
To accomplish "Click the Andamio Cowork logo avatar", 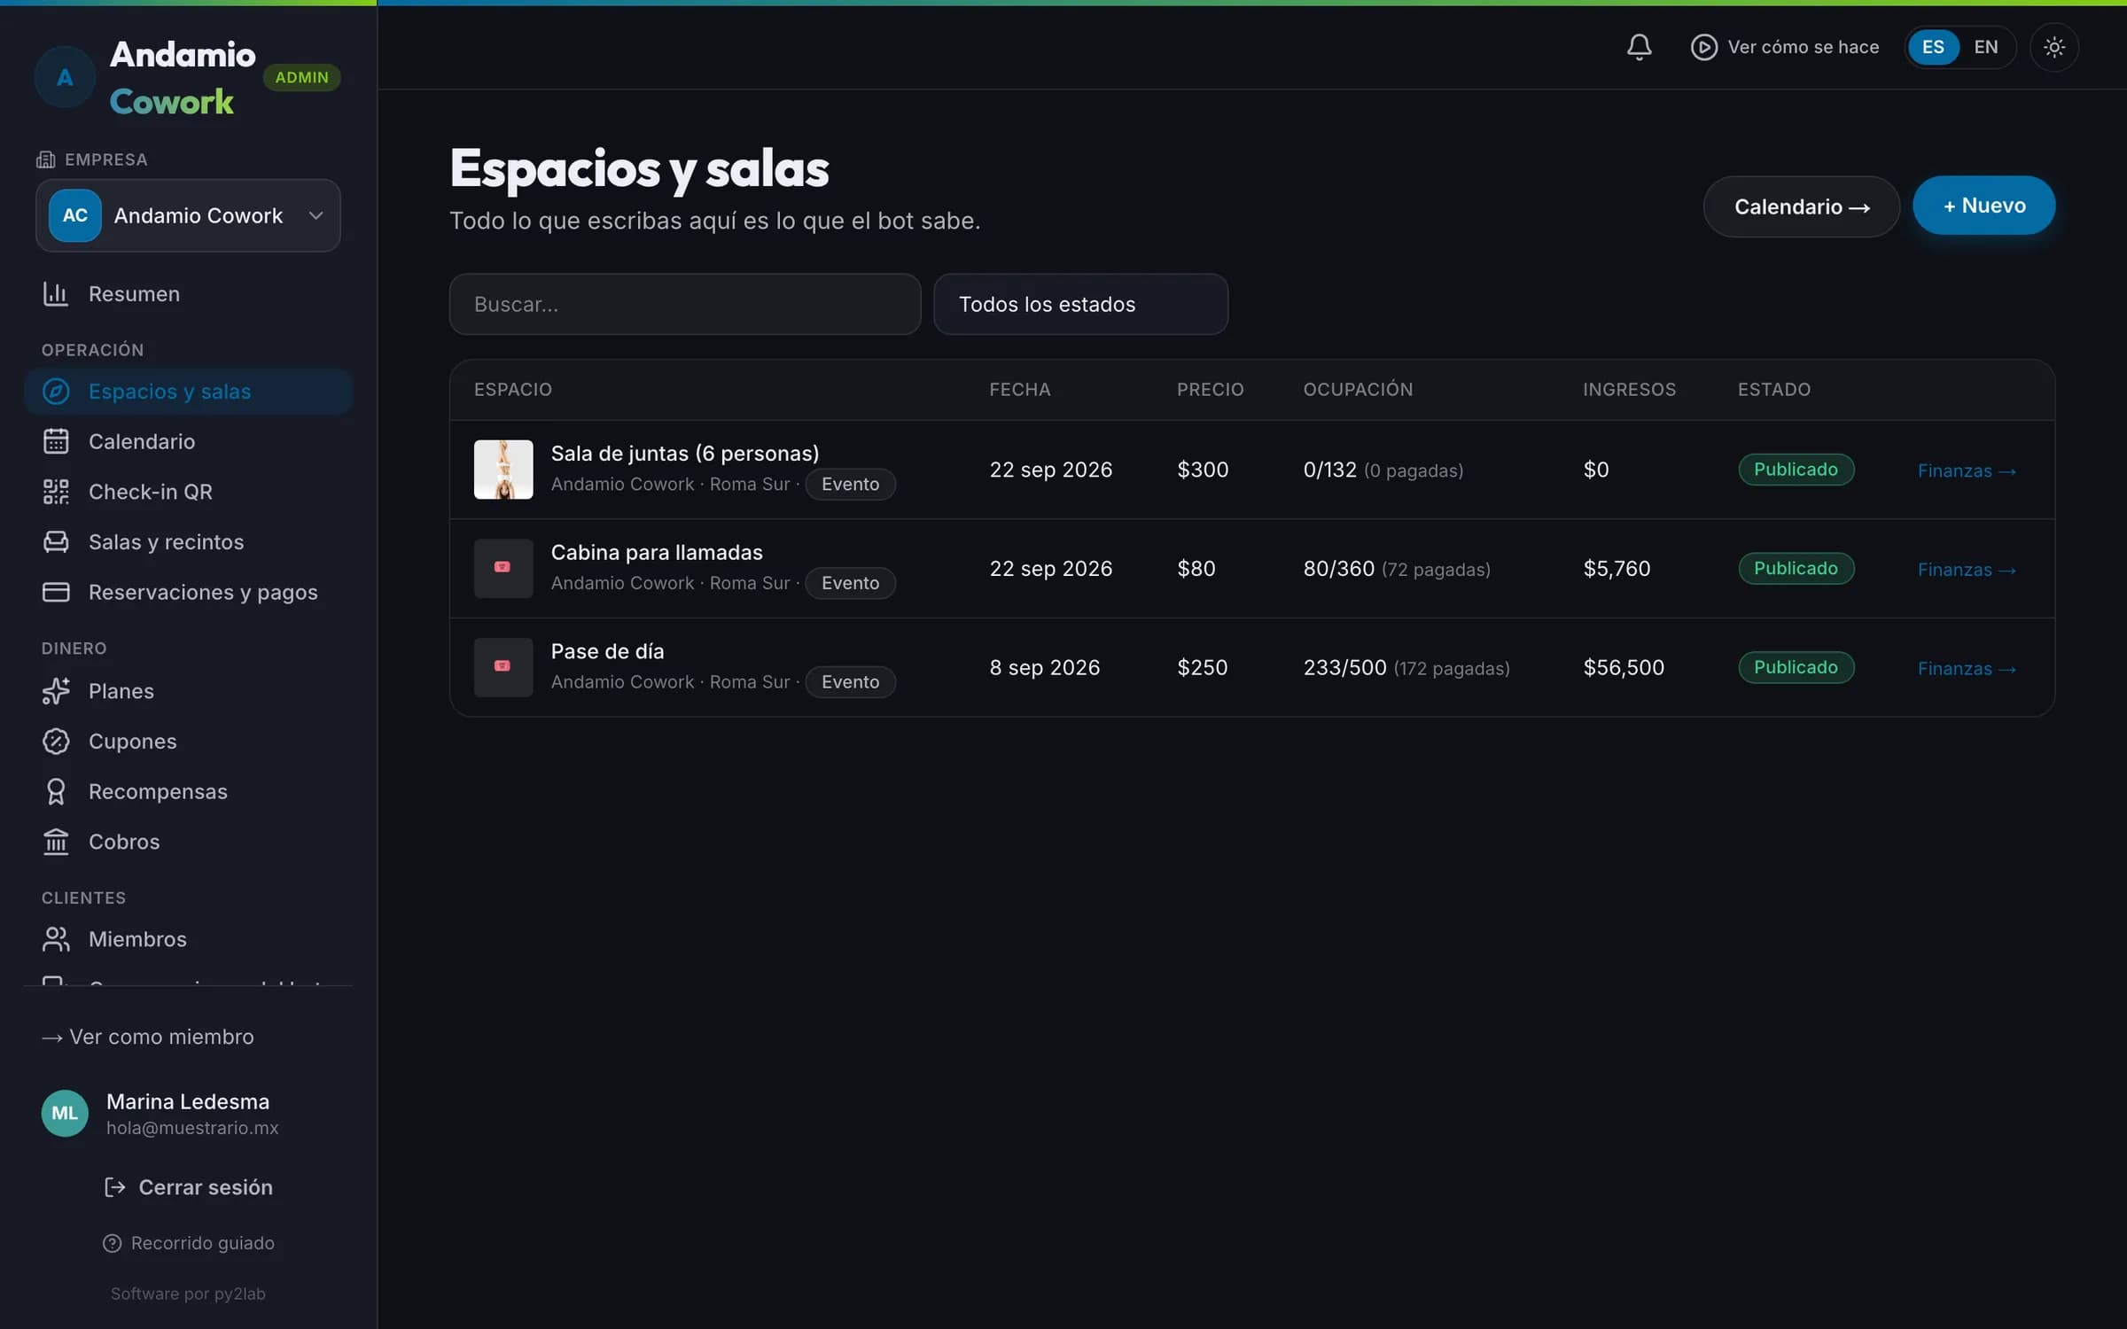I will pyautogui.click(x=65, y=77).
